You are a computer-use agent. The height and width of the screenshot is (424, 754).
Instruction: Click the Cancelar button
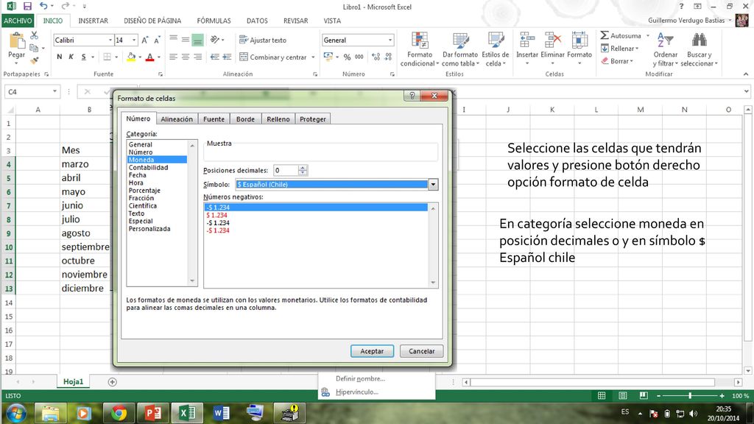pos(422,351)
